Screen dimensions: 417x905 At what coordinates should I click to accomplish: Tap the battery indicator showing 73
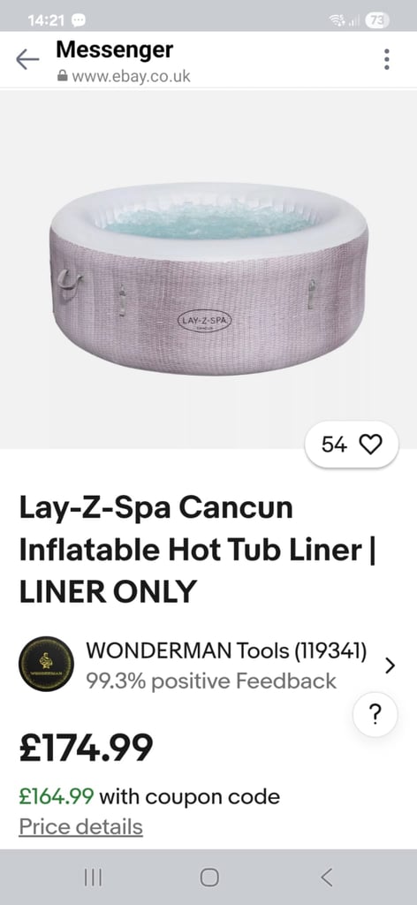tap(377, 20)
